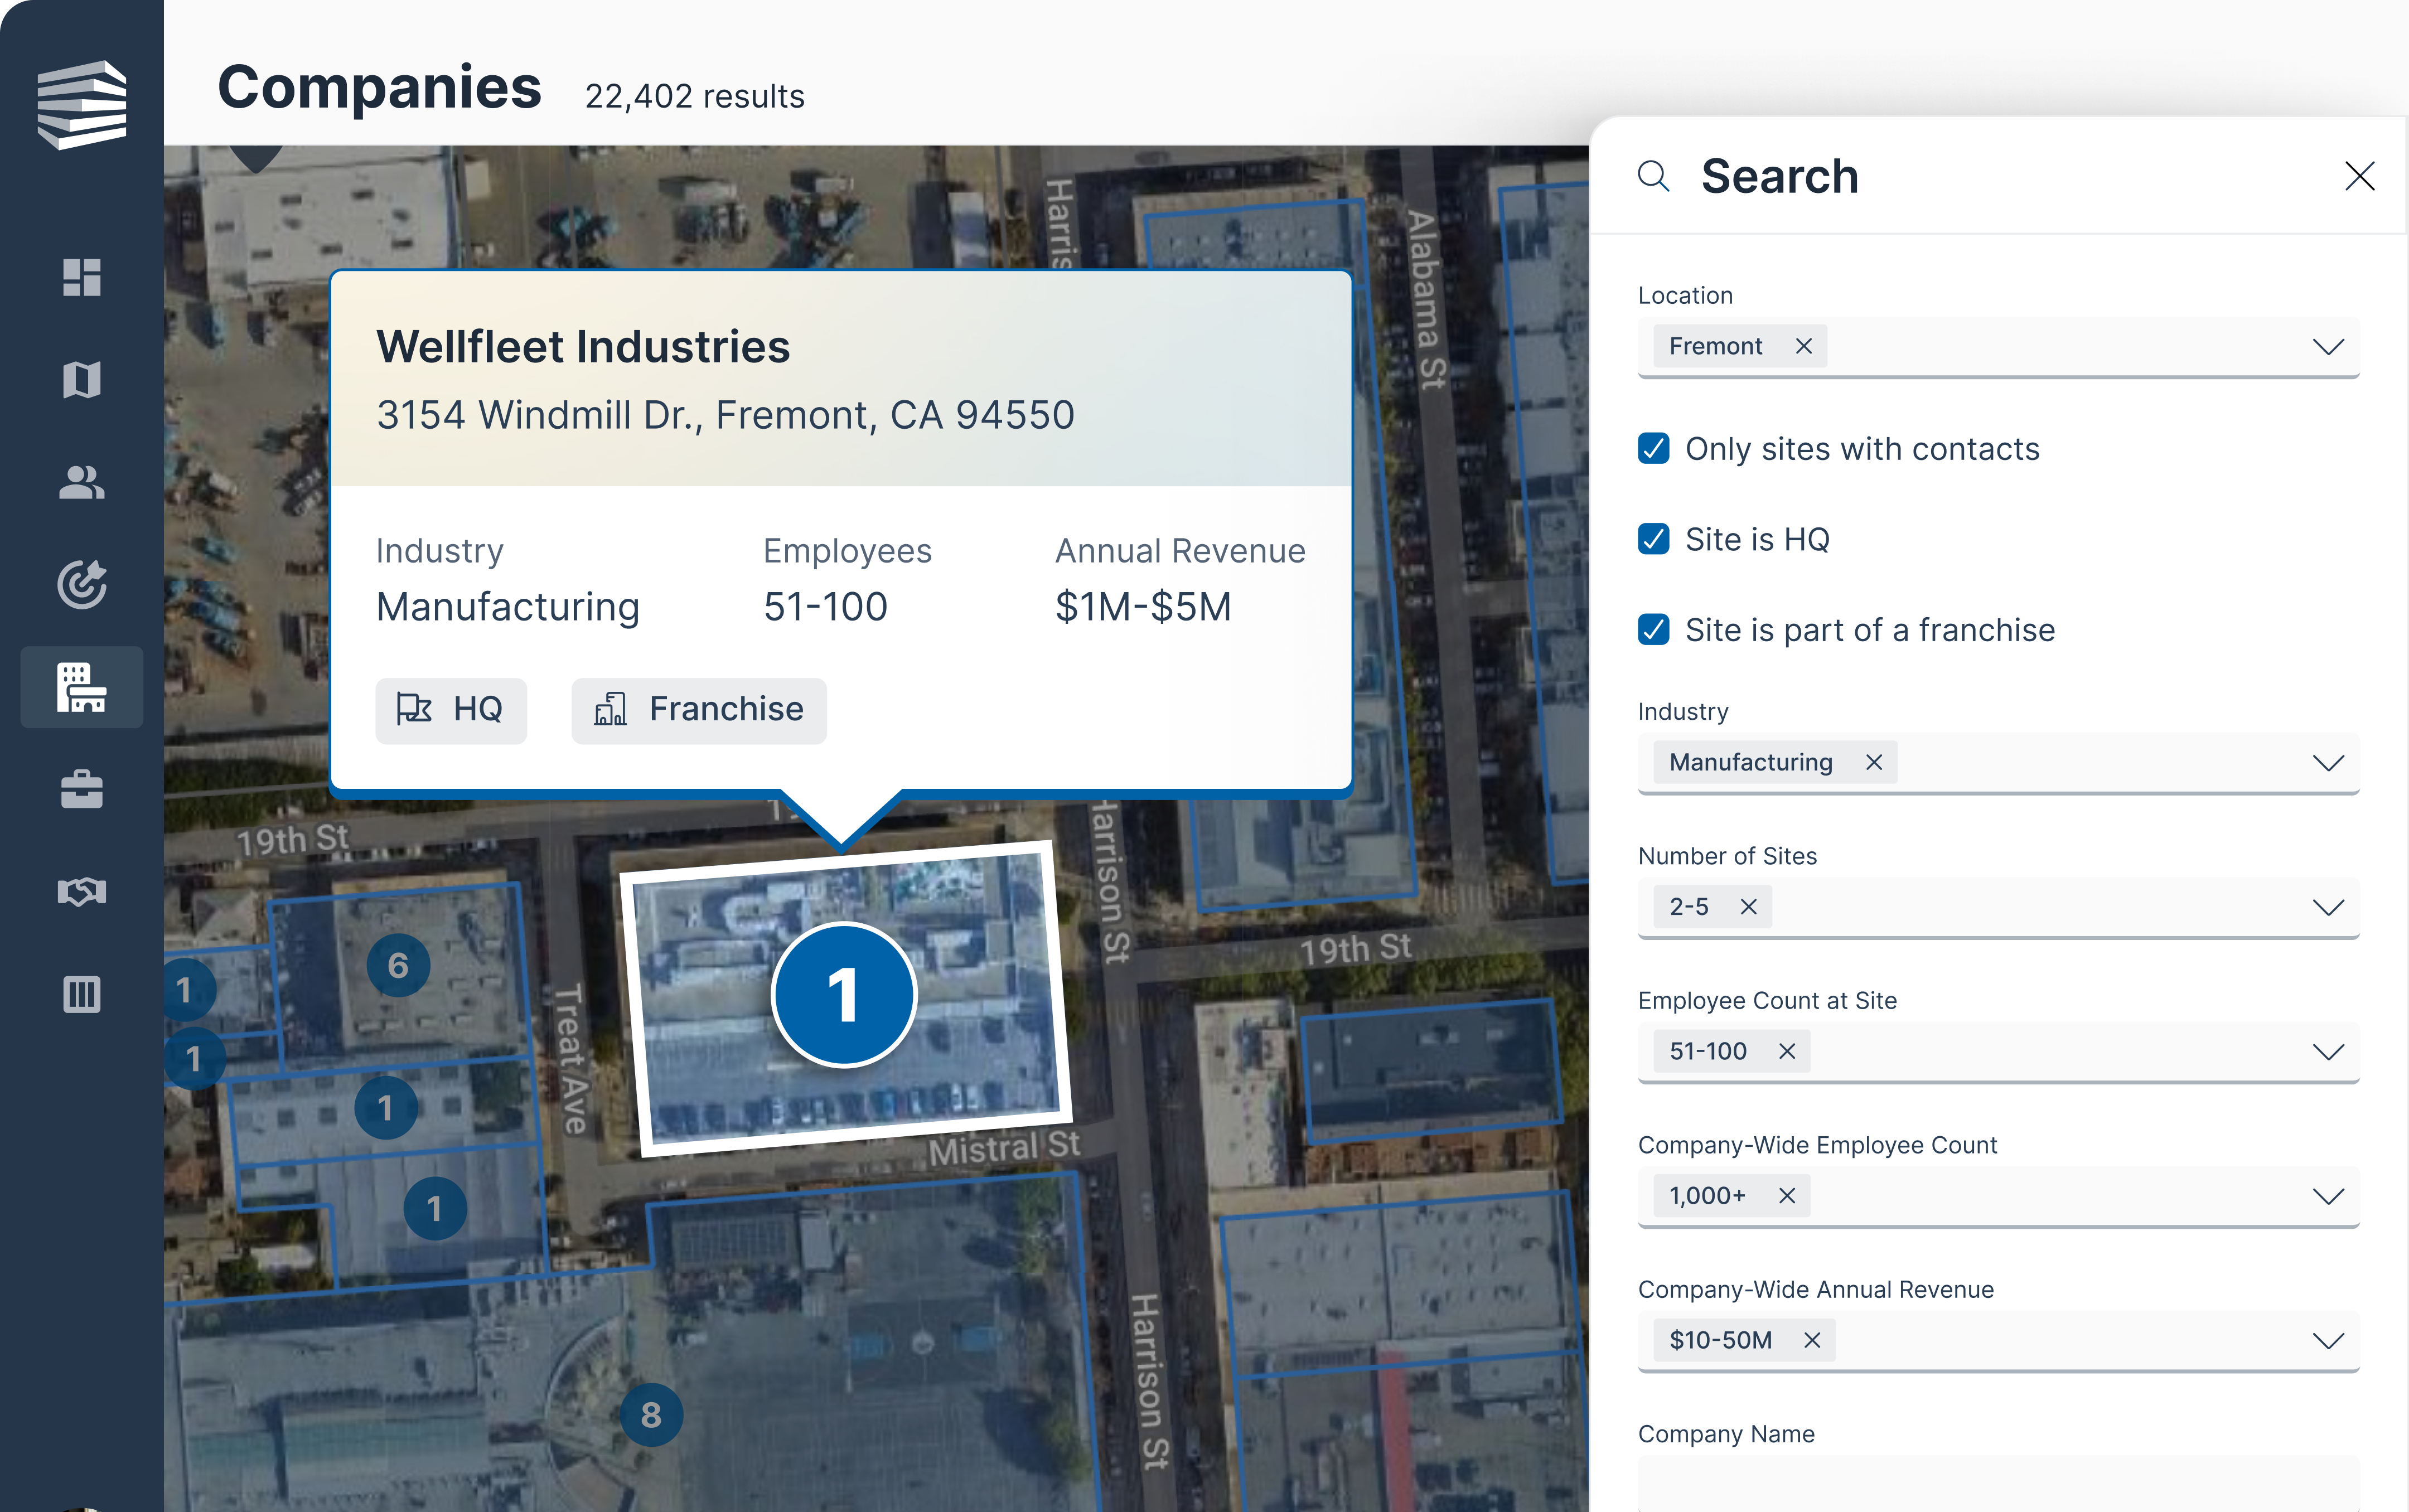Open the map view sidebar icon
This screenshot has height=1512, width=2409.
82,380
